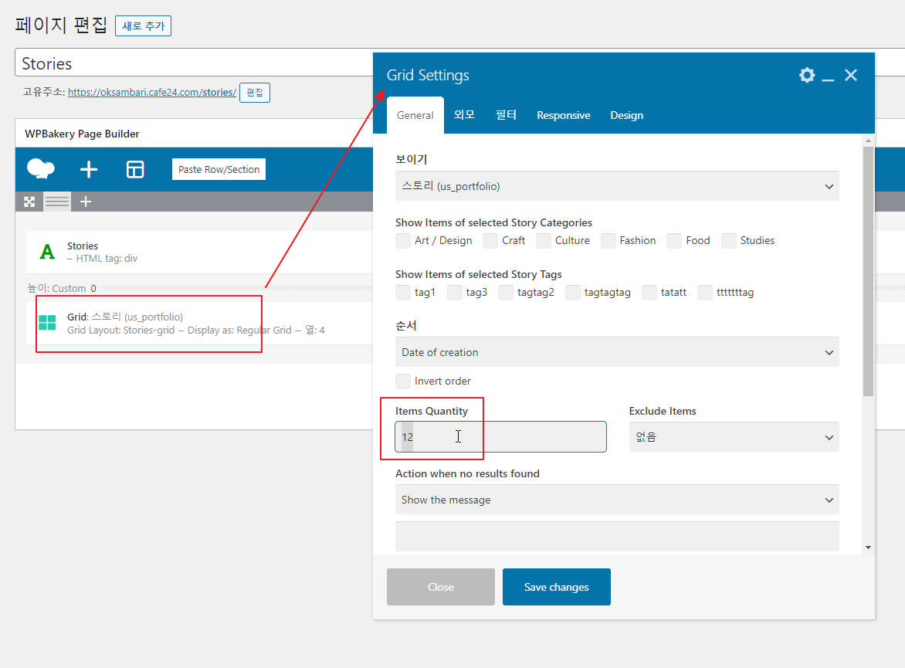Screen dimensions: 905x668
Task: Select the General tab
Action: 415,116
